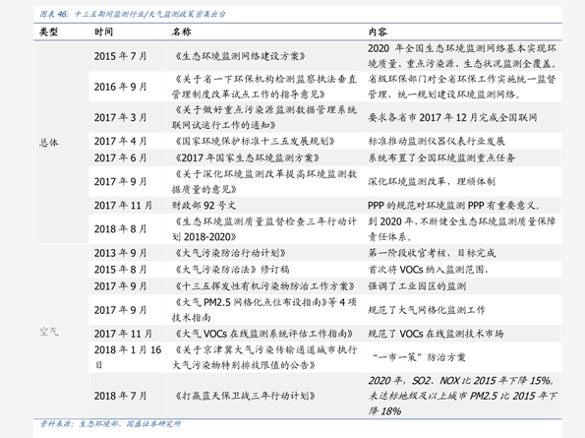Select date cell '2017年6月'
Screen dimensions: 585x438
tap(120, 157)
